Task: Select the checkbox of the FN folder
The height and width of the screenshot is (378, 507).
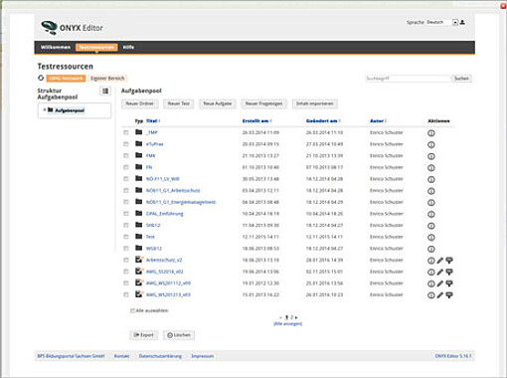Action: coord(126,167)
